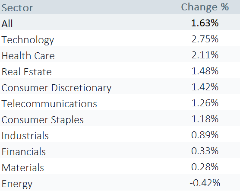The height and width of the screenshot is (191, 240).
Task: Click the 2.11% Health Care value
Action: [x=205, y=55]
